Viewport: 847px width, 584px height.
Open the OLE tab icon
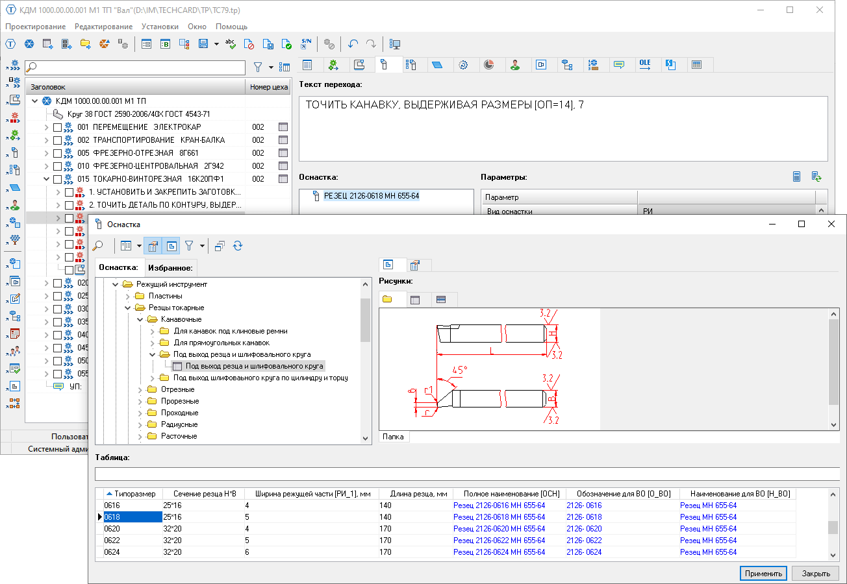click(644, 65)
